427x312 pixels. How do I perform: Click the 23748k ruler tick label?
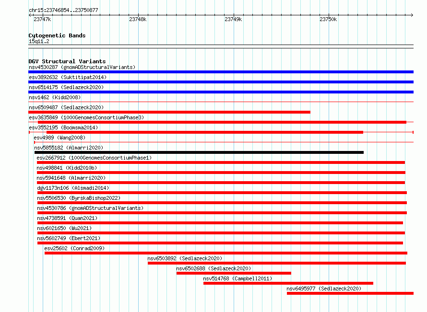138,19
